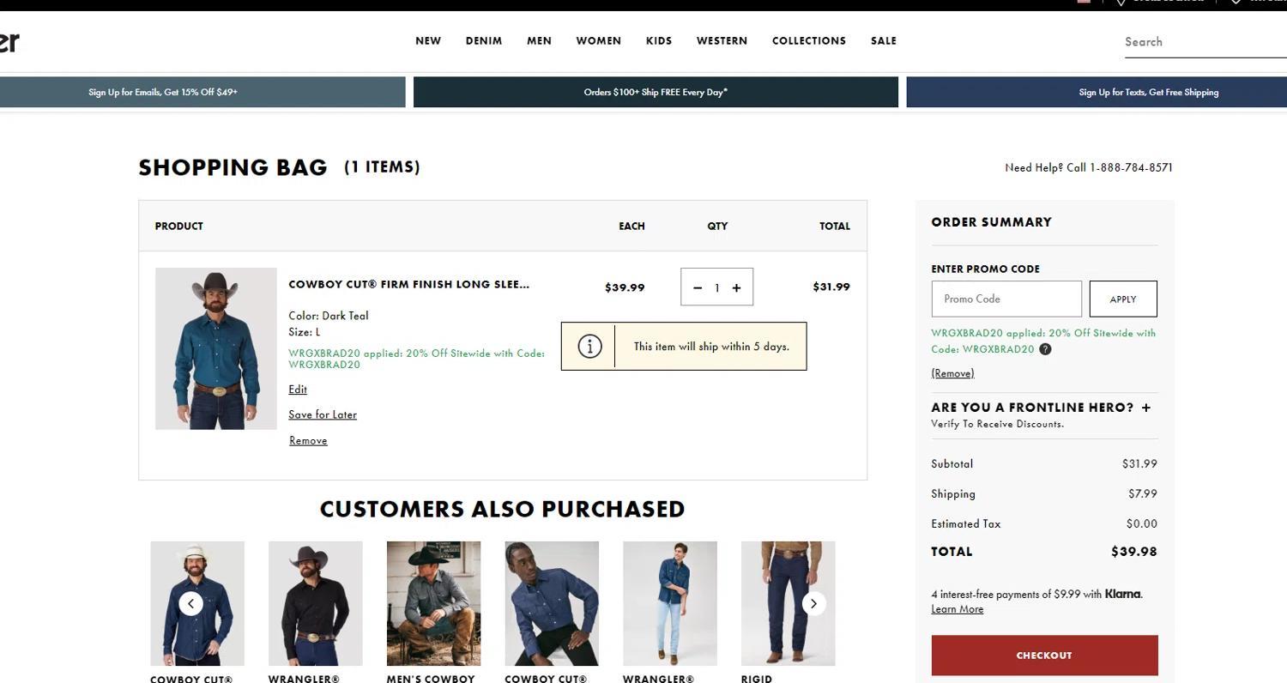
Task: Click the order total $39.98
Action: (x=1134, y=551)
